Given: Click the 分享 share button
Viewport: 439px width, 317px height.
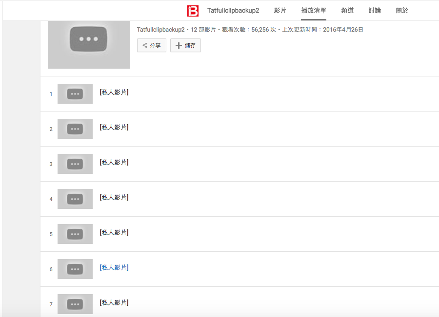Looking at the screenshot, I should (152, 45).
